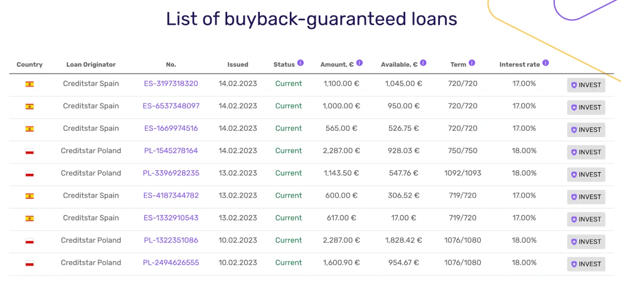Click Poland flag icon for loan PL-1545278164
Viewport: 621px width, 284px height.
click(29, 151)
